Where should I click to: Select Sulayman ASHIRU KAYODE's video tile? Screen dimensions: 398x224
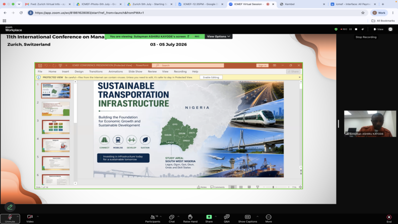(x=370, y=123)
